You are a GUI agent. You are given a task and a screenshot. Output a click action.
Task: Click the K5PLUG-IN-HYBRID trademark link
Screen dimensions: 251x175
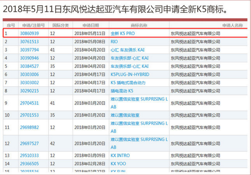tap(130, 75)
